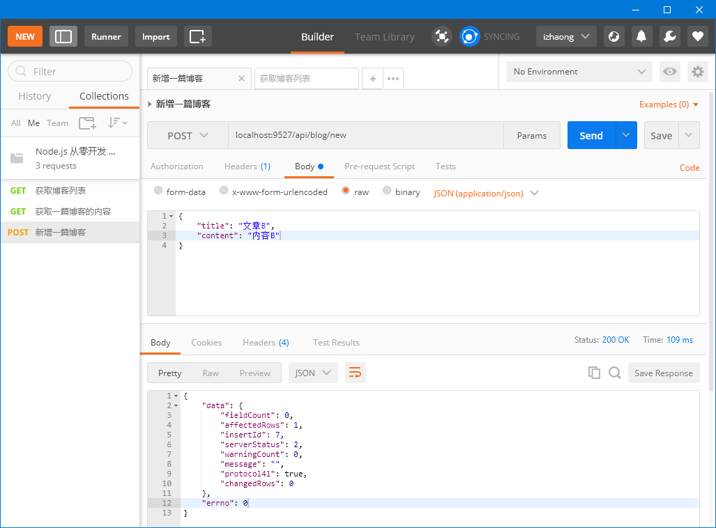The width and height of the screenshot is (716, 528).
Task: Click the orange NEW button
Action: [x=25, y=36]
